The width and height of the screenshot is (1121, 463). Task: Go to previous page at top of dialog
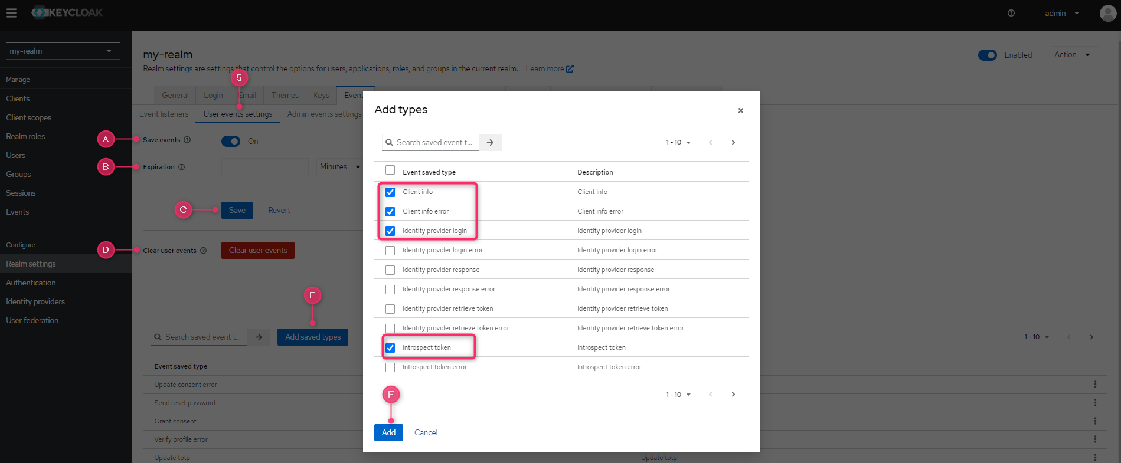pyautogui.click(x=711, y=142)
